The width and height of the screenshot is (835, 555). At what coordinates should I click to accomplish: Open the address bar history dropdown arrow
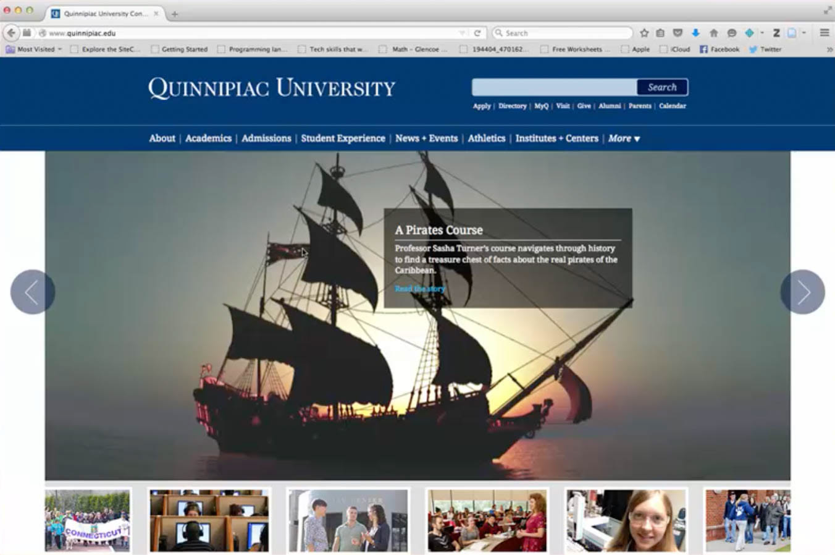(462, 33)
